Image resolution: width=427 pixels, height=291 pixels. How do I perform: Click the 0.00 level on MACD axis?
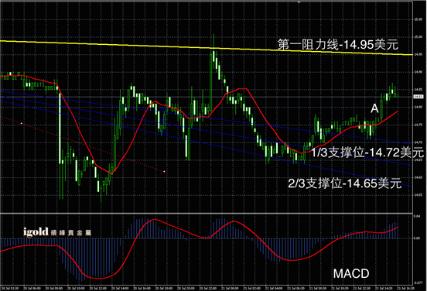pos(417,238)
